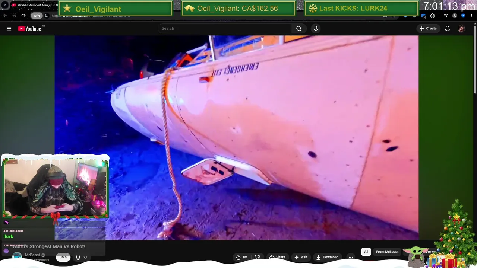Click the Join membership button
Image resolution: width=477 pixels, height=268 pixels.
[x=63, y=257]
